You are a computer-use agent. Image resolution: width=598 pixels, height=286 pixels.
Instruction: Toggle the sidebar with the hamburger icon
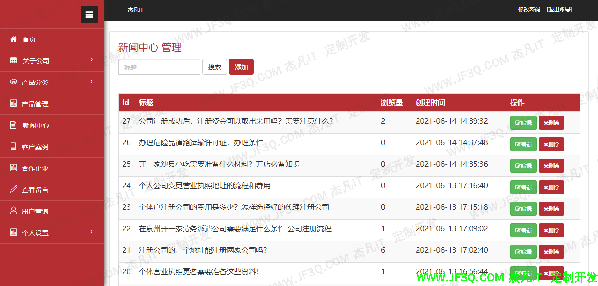(89, 14)
